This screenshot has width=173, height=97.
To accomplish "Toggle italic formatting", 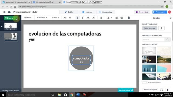I will click(x=82, y=18).
